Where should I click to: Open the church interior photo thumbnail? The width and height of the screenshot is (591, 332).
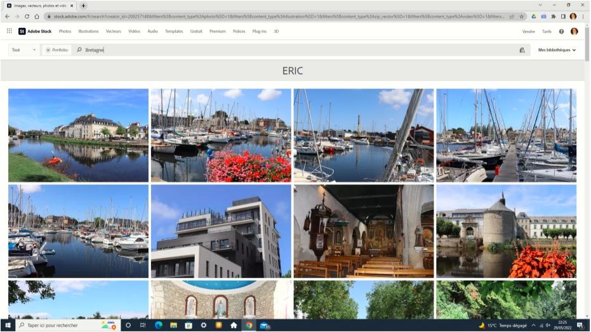[363, 231]
